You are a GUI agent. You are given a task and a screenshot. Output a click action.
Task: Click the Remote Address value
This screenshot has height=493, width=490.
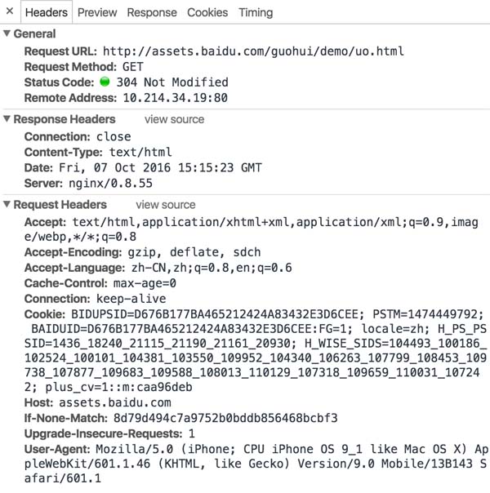click(x=175, y=98)
